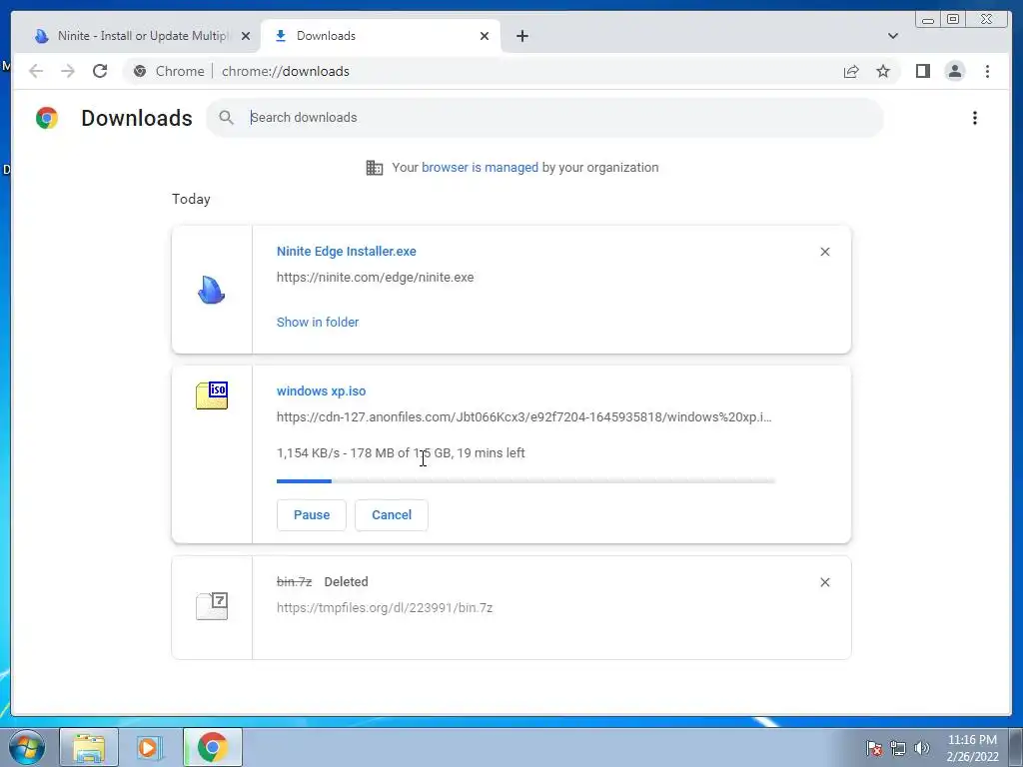Screen dimensions: 1023x767
Task: Open Chrome's three-dot main menu
Action: (987, 71)
